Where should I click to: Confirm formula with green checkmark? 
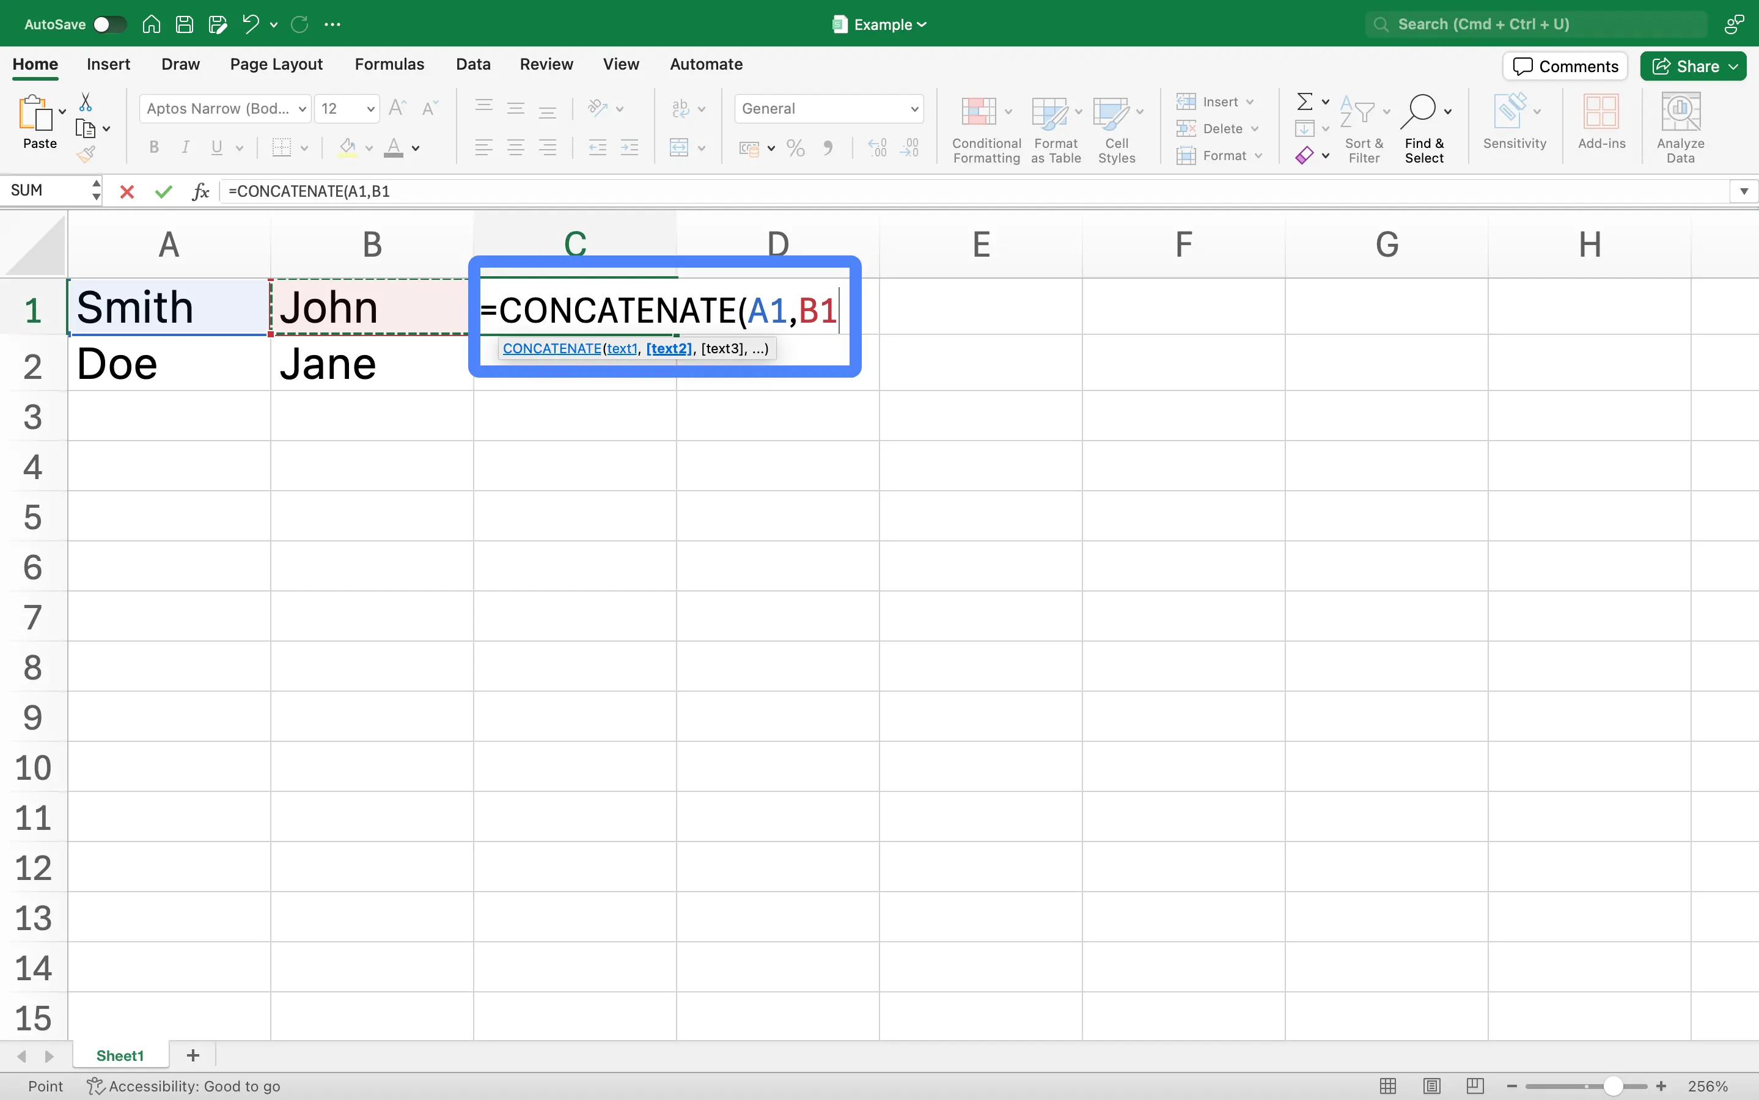point(164,192)
